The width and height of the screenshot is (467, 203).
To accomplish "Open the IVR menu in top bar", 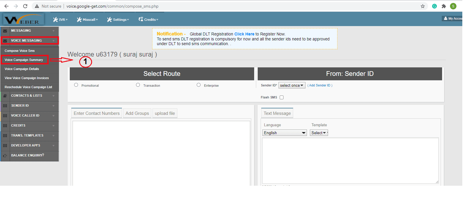I will point(60,20).
